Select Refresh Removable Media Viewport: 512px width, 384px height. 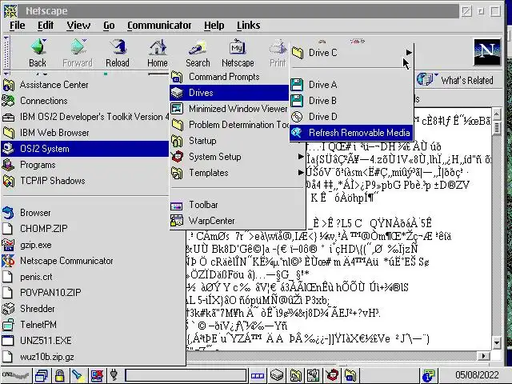tap(350, 133)
